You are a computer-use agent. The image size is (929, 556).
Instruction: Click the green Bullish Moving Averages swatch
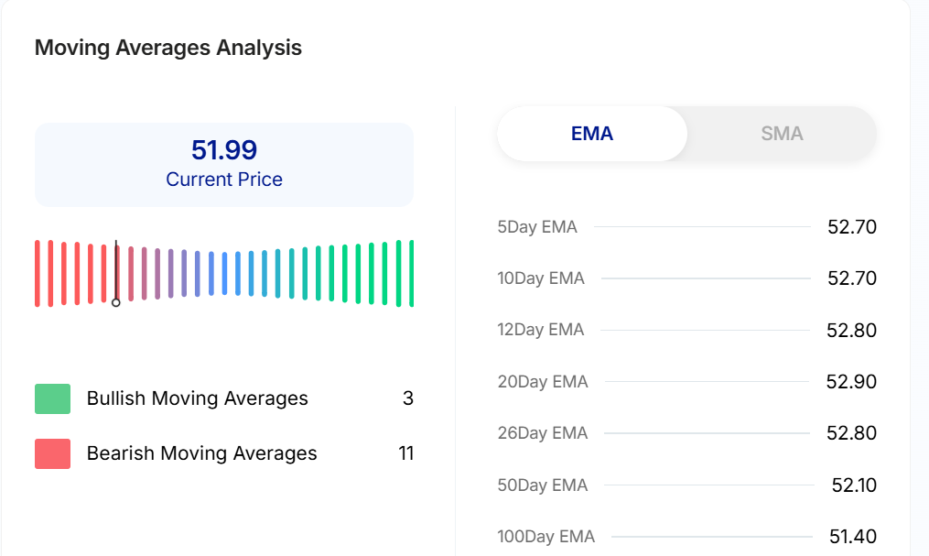pyautogui.click(x=52, y=398)
